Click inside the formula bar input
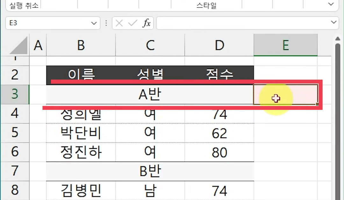The height and width of the screenshot is (200, 344). 247,23
